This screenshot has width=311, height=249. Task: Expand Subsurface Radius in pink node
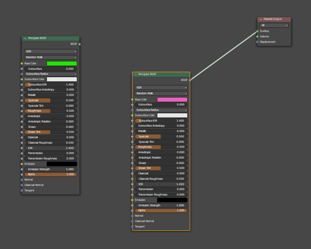coord(161,110)
